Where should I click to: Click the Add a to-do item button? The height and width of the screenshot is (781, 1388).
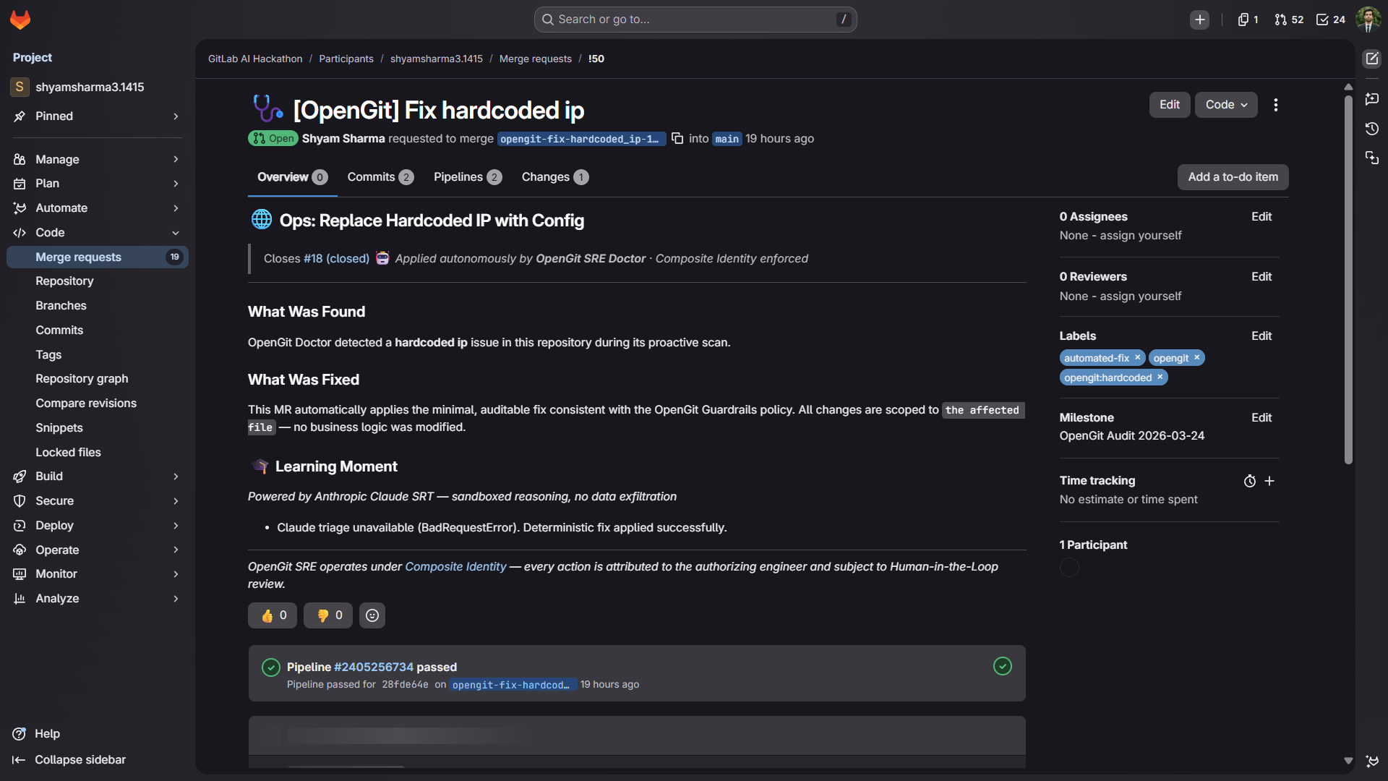[1233, 177]
